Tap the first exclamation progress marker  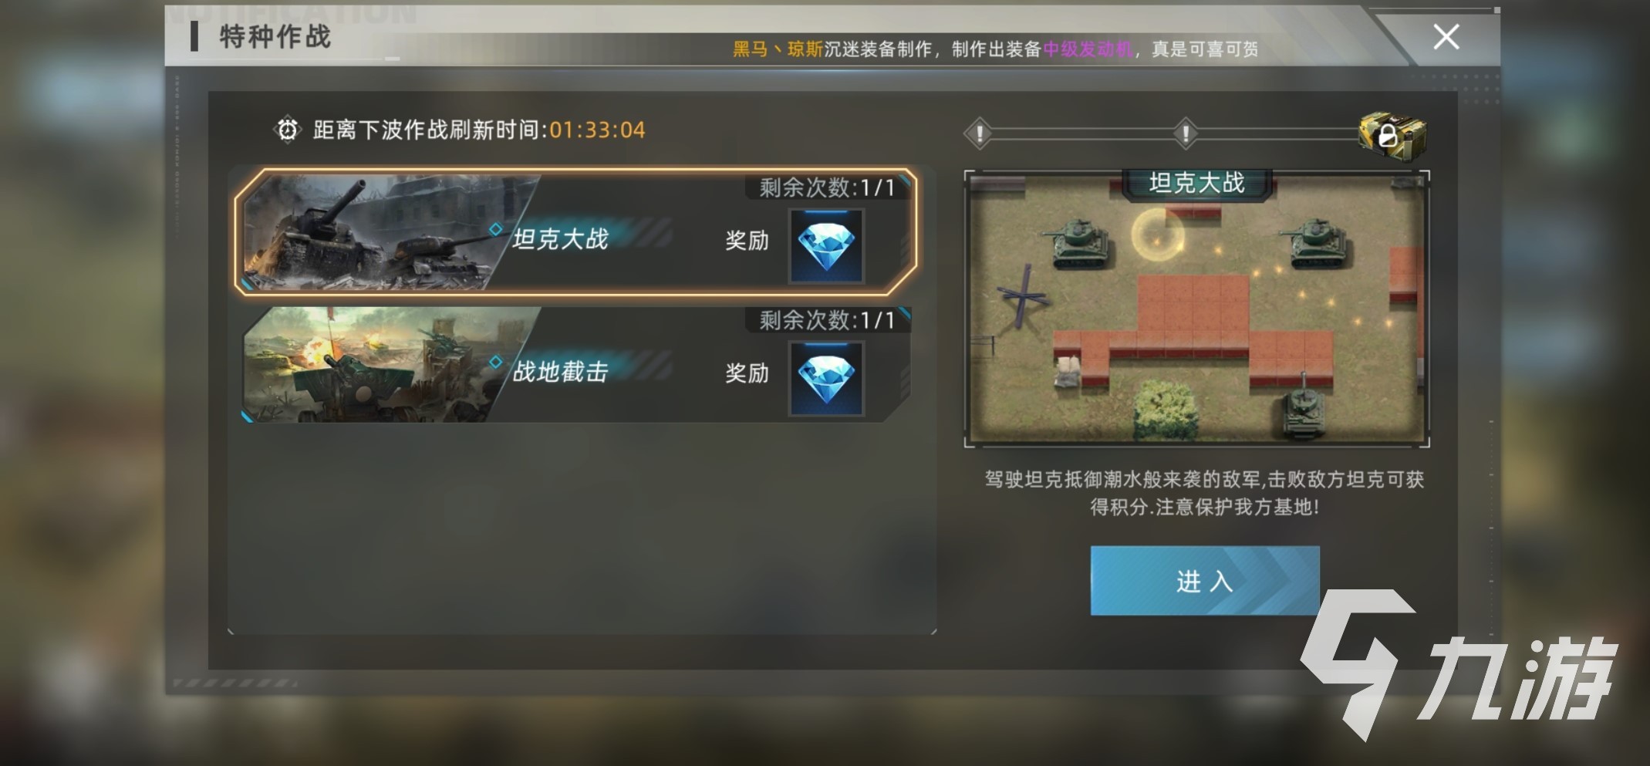(x=980, y=133)
